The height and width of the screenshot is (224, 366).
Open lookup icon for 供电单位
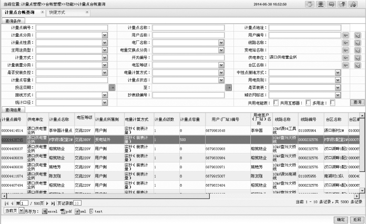[x=345, y=58]
